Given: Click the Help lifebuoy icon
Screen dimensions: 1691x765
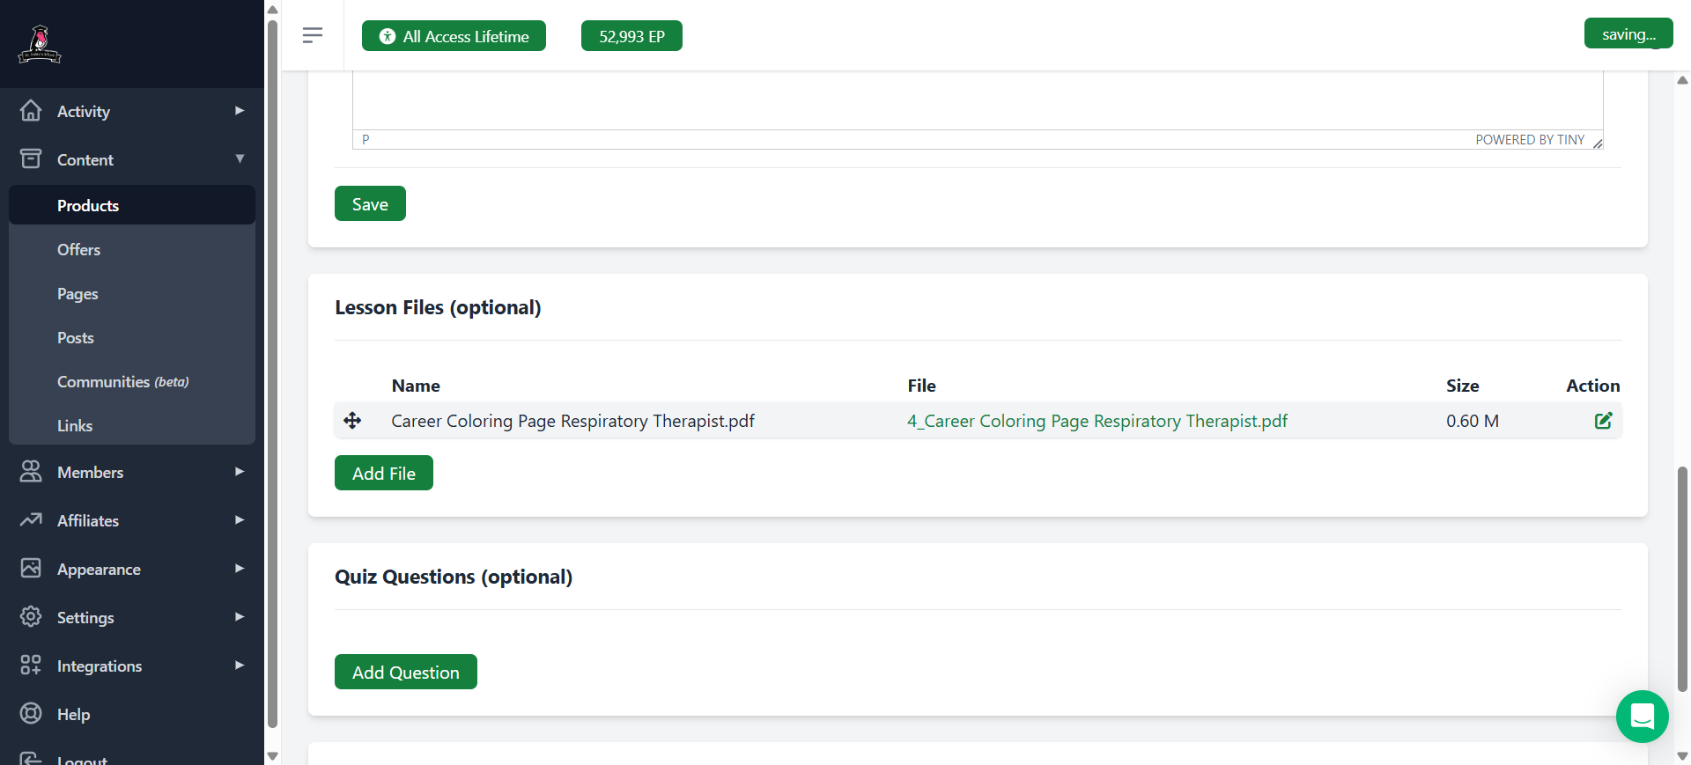Looking at the screenshot, I should [x=31, y=713].
